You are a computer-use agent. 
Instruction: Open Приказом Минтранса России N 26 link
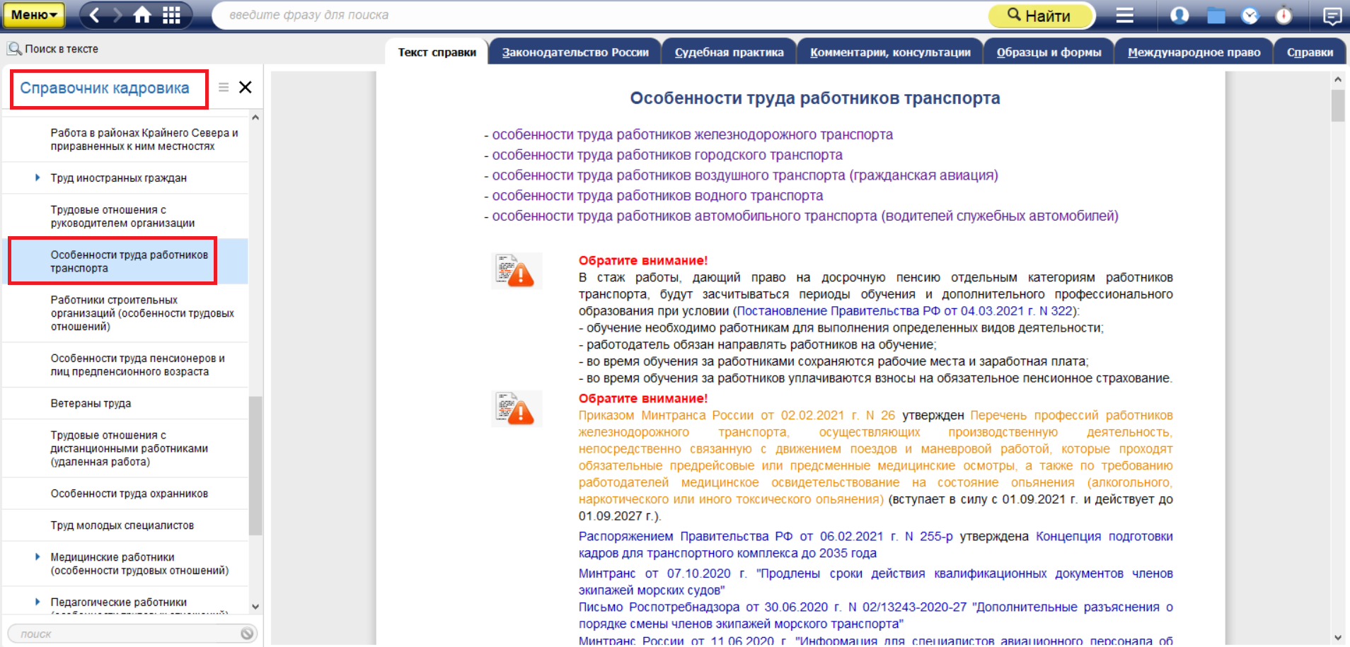pyautogui.click(x=737, y=415)
